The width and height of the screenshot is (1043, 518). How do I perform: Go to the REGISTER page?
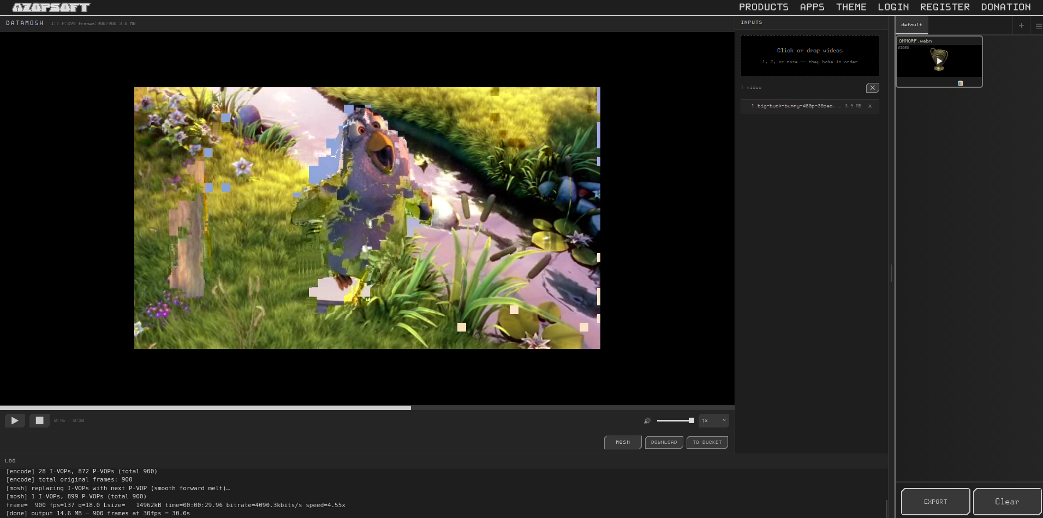pos(945,7)
